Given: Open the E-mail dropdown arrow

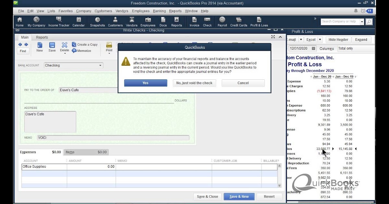Looking at the screenshot, I should click(x=301, y=40).
